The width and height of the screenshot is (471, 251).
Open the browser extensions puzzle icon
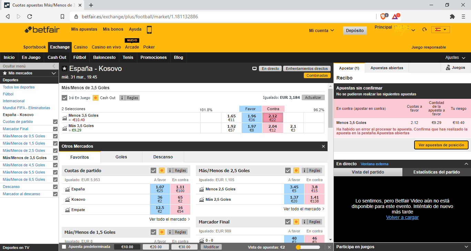[x=452, y=17]
